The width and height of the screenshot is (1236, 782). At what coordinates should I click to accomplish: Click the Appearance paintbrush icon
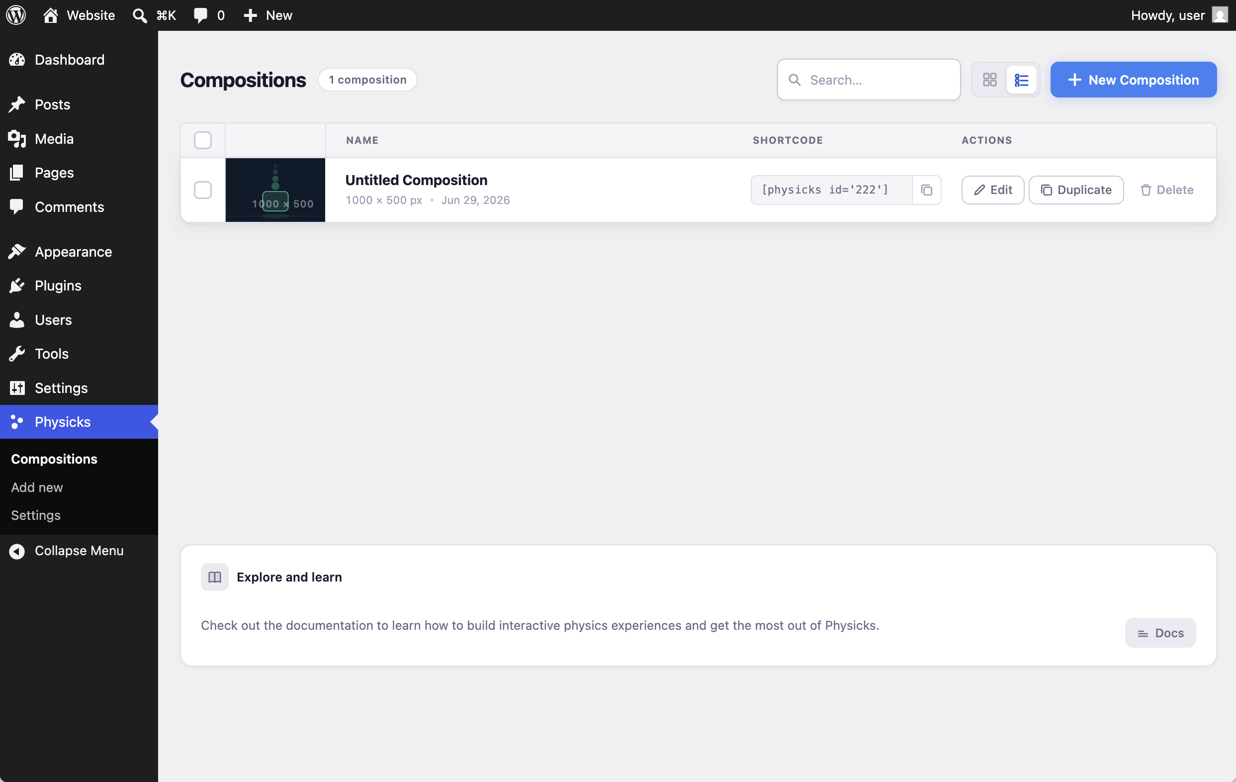pyautogui.click(x=17, y=252)
